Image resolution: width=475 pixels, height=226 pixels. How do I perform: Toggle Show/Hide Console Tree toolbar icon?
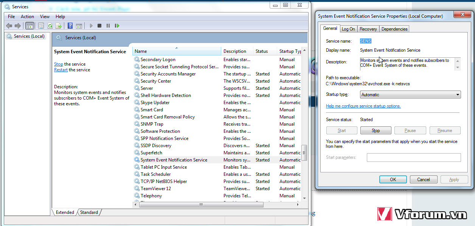coord(29,26)
